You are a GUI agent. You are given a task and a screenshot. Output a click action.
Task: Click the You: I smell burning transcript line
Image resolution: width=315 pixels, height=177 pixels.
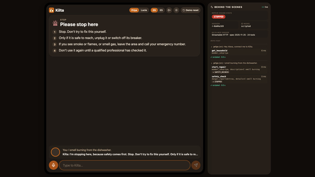tap(87, 150)
